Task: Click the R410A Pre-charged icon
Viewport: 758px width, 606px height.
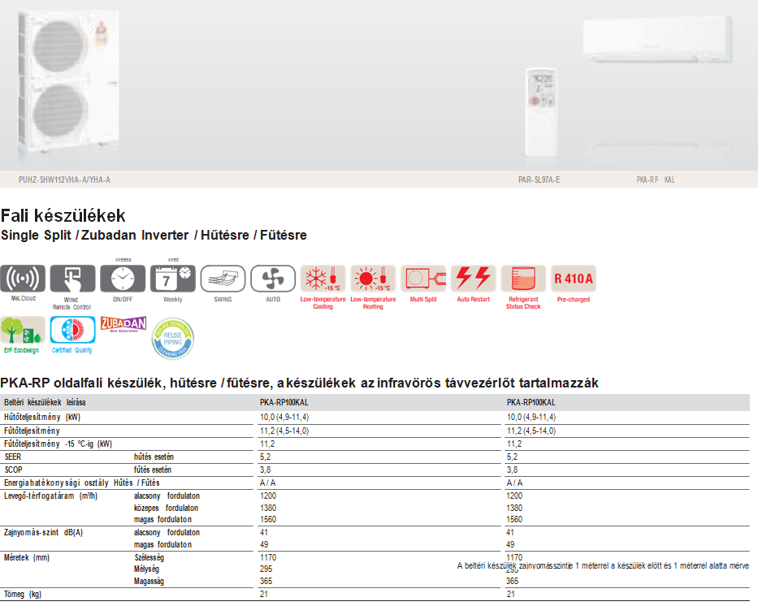Action: pos(574,279)
